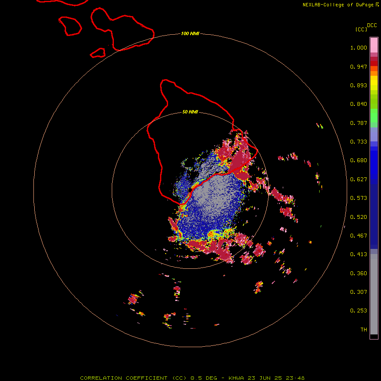Pick the light pink swatch at color bar top
The width and height of the screenshot is (381, 381).
pyautogui.click(x=374, y=45)
